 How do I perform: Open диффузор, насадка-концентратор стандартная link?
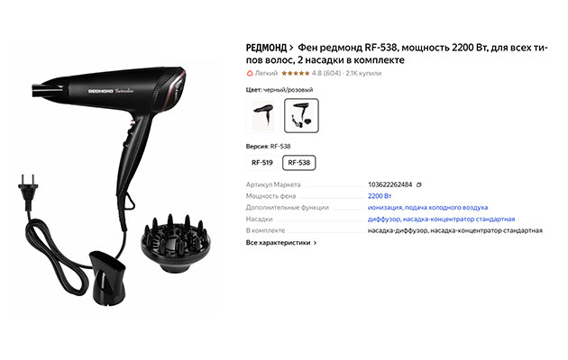click(x=441, y=219)
